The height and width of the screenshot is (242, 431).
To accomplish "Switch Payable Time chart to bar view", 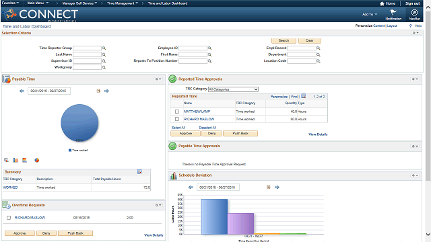I will (15, 160).
